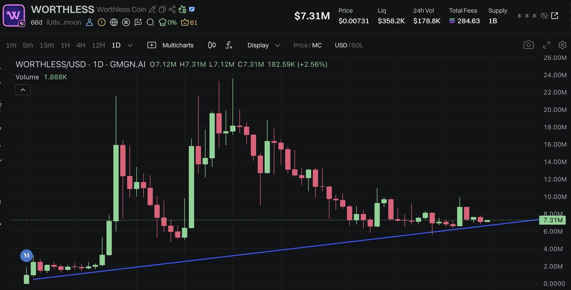Select the 1H timeframe

(65, 45)
